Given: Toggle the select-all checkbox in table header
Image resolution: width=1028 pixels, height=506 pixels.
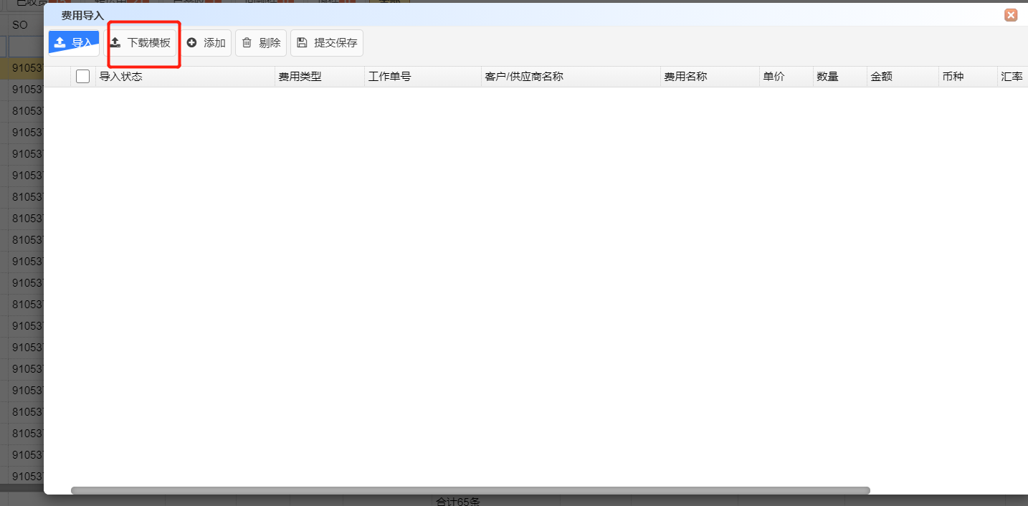Looking at the screenshot, I should (82, 77).
